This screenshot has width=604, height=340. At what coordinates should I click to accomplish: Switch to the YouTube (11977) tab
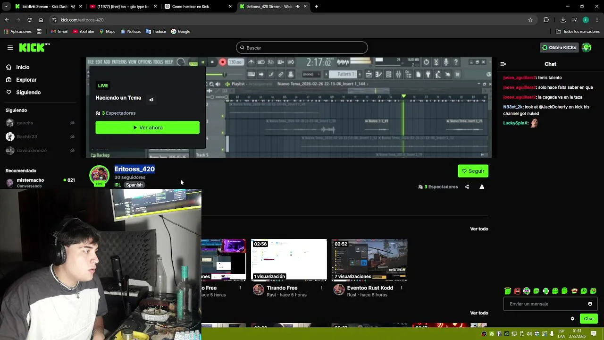[123, 7]
